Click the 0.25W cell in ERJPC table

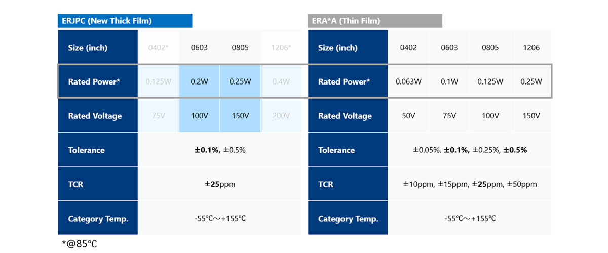[240, 81]
